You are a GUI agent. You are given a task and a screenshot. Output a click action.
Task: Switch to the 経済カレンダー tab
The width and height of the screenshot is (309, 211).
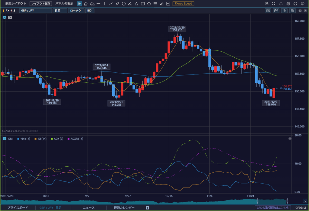click(x=124, y=208)
